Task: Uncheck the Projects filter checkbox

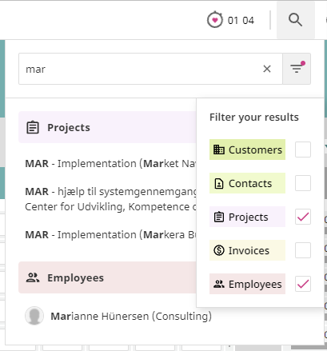Action: pos(303,217)
